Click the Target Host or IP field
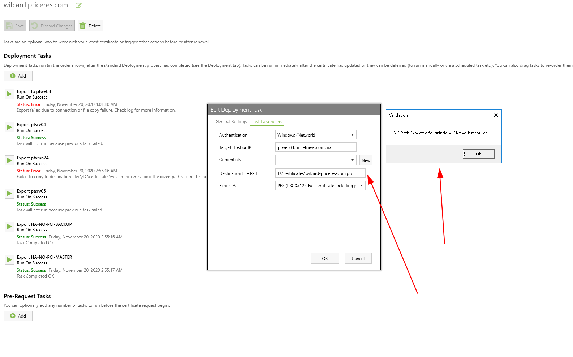The width and height of the screenshot is (573, 357). pyautogui.click(x=316, y=147)
